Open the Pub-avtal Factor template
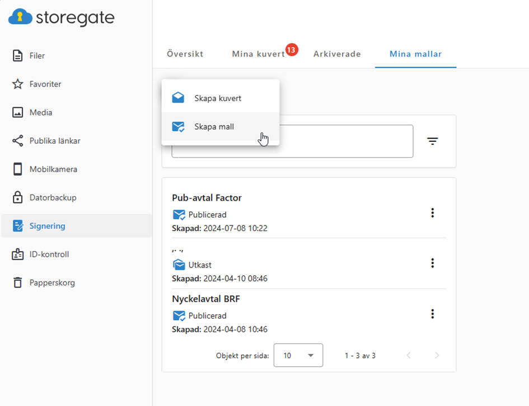The height and width of the screenshot is (406, 529). 207,198
